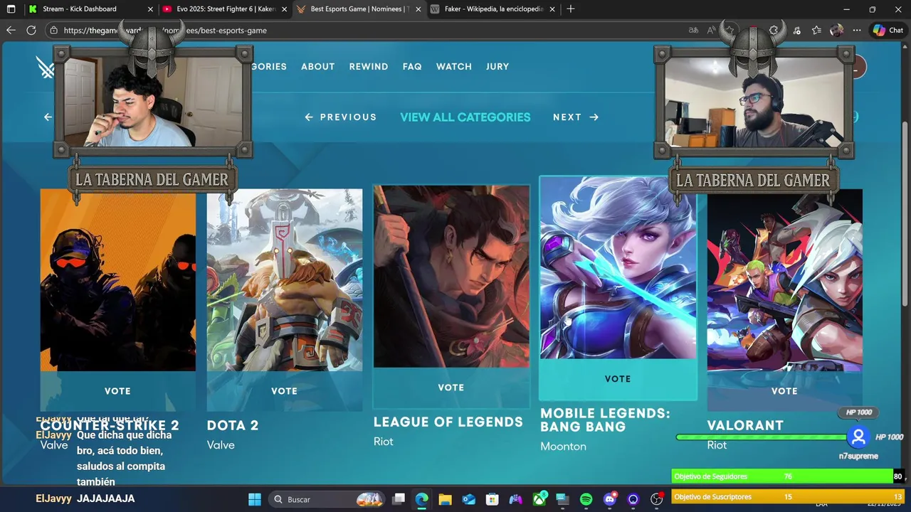Click the DOTA 2 title text

coord(233,425)
